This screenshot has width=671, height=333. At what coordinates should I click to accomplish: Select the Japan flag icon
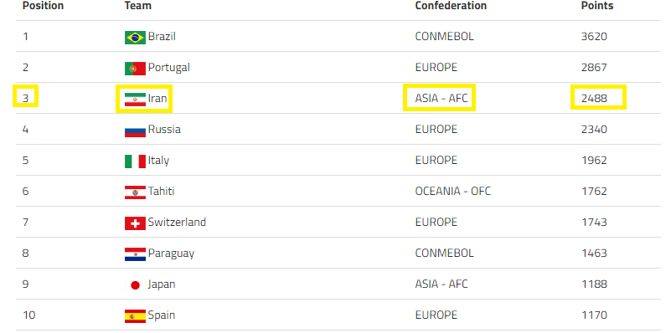[x=135, y=285]
